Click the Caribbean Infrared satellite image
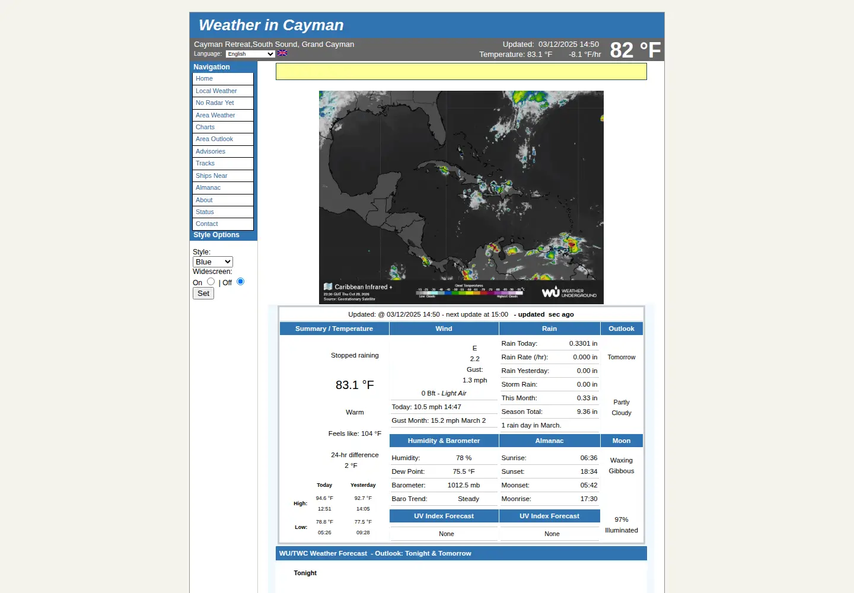 tap(461, 197)
